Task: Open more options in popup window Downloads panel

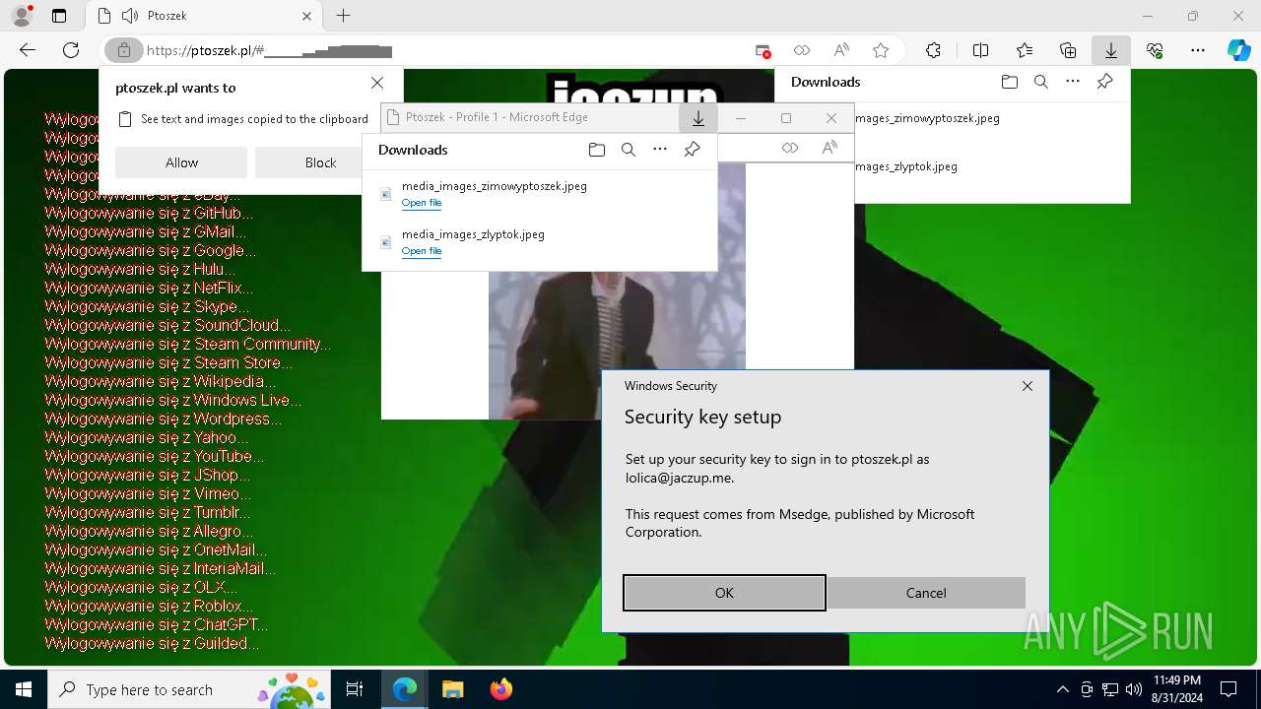Action: tap(660, 150)
